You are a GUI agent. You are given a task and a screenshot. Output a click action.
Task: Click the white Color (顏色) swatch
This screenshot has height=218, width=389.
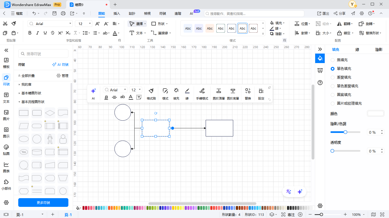click(375, 114)
